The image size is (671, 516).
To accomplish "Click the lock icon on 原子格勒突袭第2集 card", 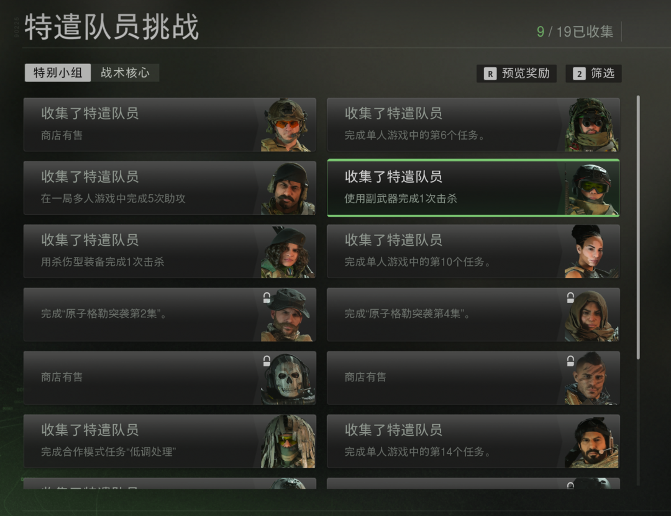I will click(x=267, y=297).
